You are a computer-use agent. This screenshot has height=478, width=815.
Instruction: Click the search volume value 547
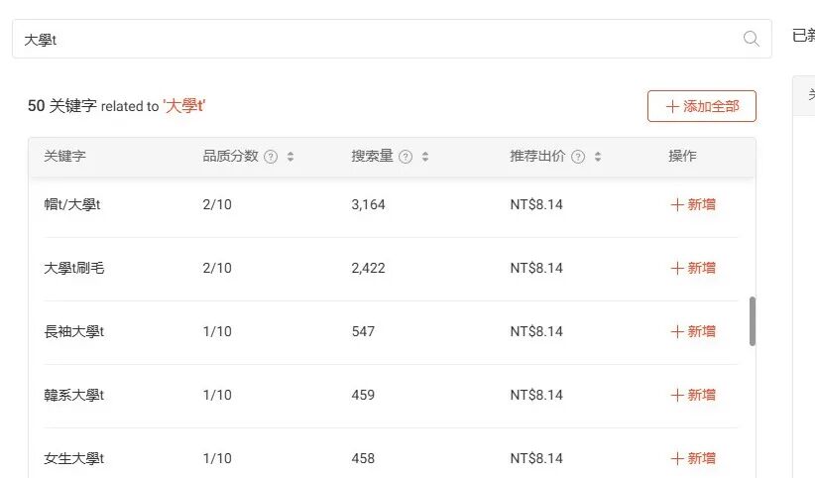(363, 331)
